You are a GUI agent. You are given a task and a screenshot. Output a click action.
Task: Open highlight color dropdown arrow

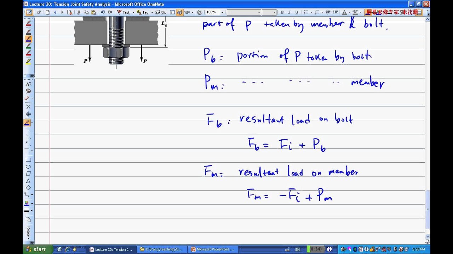(x=360, y=12)
